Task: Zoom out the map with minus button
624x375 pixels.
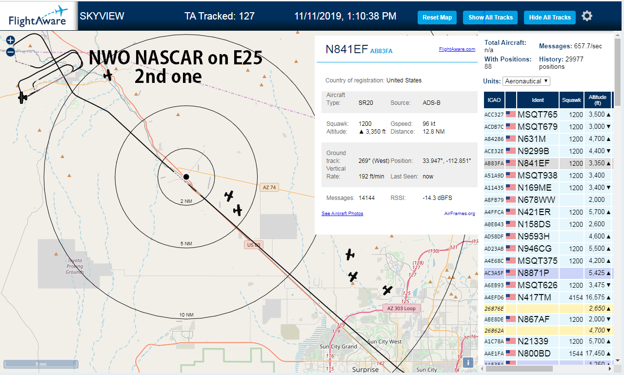Action: tap(10, 52)
